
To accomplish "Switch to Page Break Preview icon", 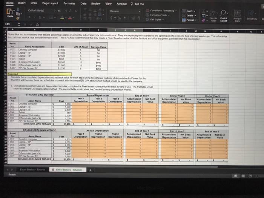I will tap(250, 176).
